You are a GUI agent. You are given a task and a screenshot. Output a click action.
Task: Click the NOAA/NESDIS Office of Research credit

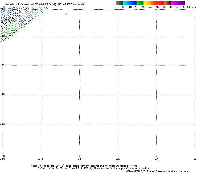coord(157,171)
